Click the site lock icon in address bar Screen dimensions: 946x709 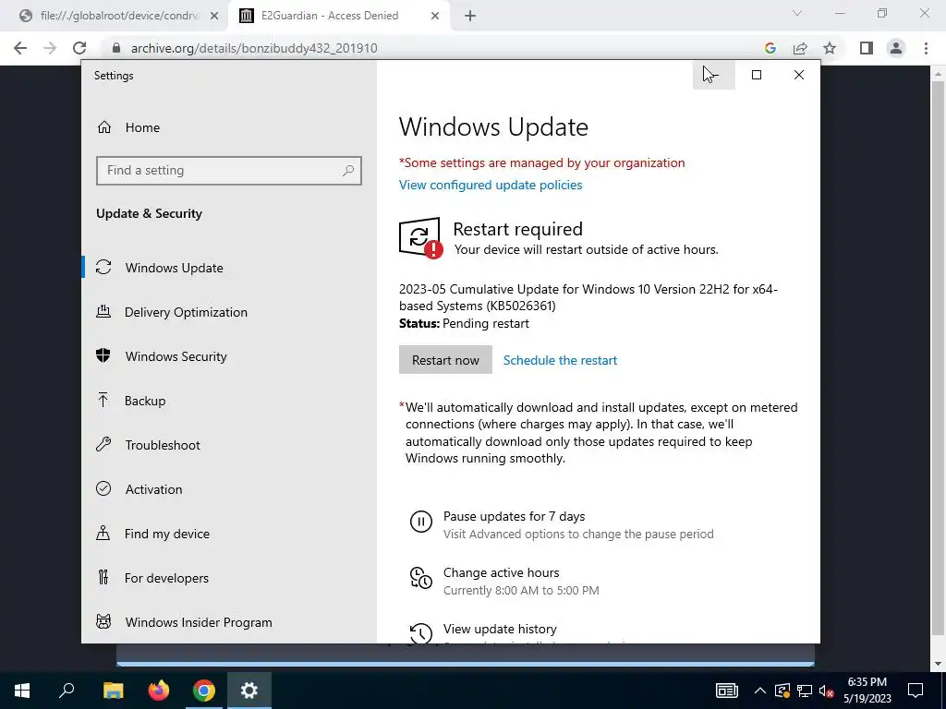[116, 48]
